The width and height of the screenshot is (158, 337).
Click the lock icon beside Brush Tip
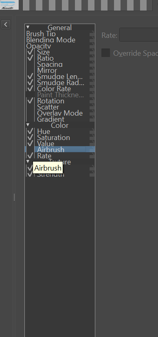click(x=92, y=34)
